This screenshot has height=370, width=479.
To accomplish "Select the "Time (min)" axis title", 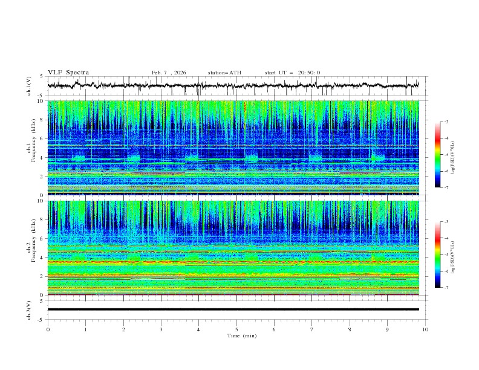I will tap(242, 336).
